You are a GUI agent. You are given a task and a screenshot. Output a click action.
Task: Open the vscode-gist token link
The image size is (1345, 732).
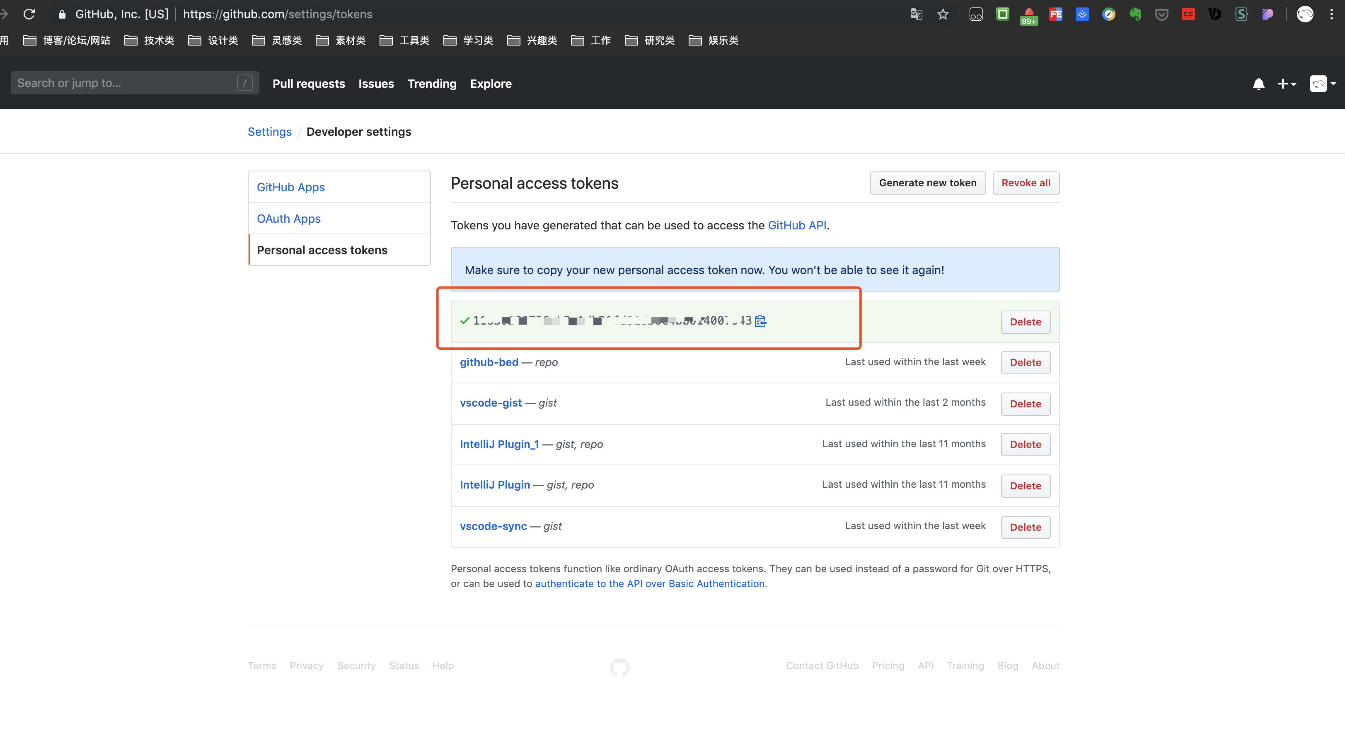tap(490, 403)
